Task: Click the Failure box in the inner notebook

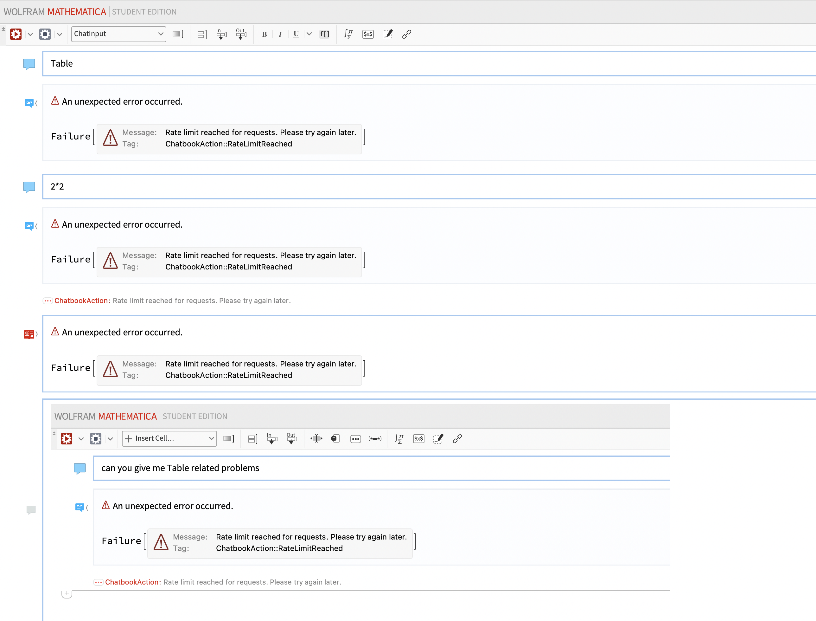Action: pos(280,543)
